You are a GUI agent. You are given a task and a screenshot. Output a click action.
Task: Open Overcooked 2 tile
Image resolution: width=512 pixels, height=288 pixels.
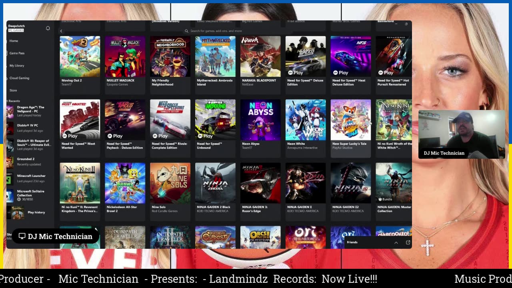(394, 231)
